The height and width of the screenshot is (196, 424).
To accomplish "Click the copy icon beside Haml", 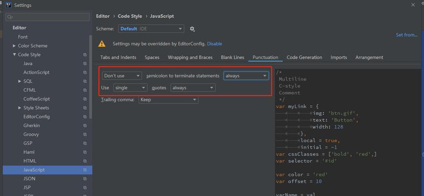I will point(85,152).
